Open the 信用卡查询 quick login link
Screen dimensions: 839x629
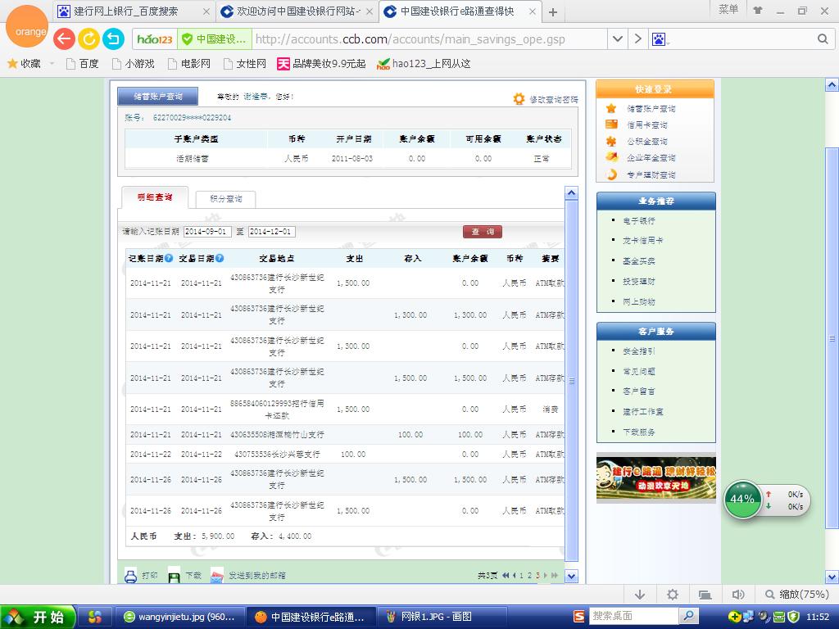(646, 125)
